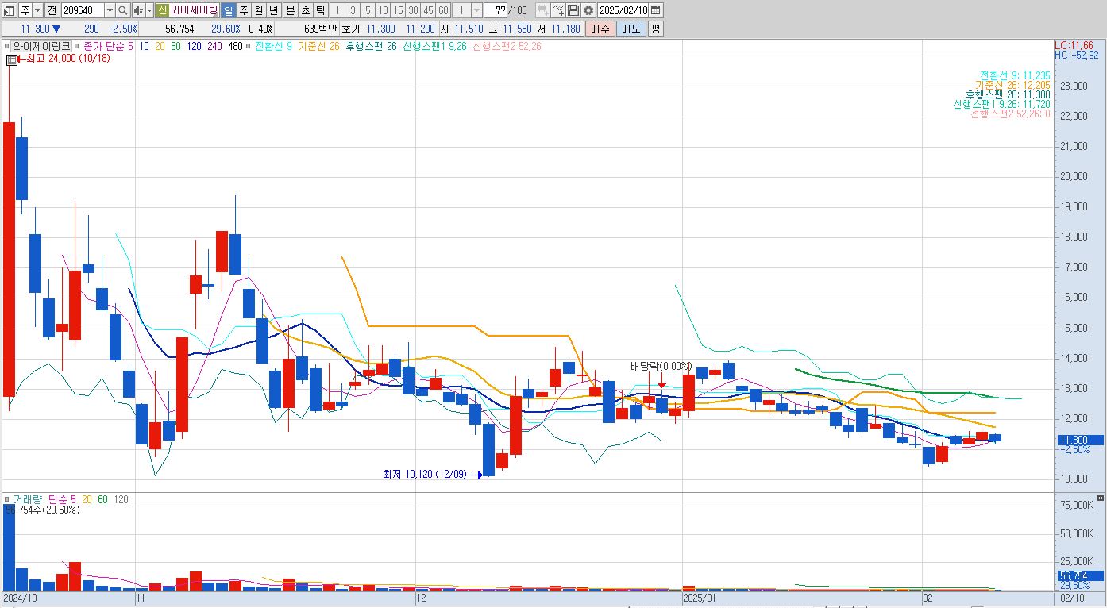Save chart with the floppy disk icon
Screen dimensions: 1107x608
(573, 10)
